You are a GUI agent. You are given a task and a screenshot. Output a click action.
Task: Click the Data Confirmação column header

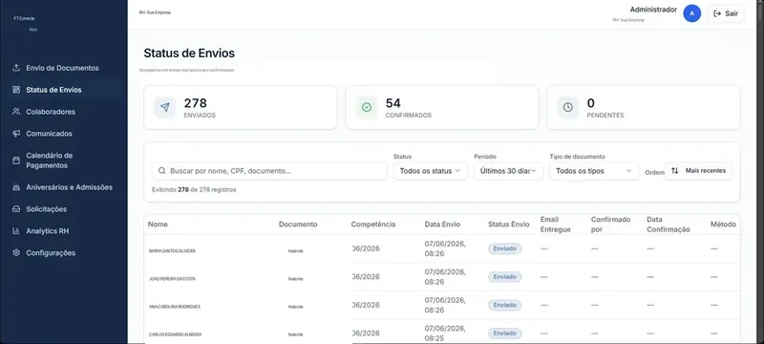pyautogui.click(x=668, y=225)
